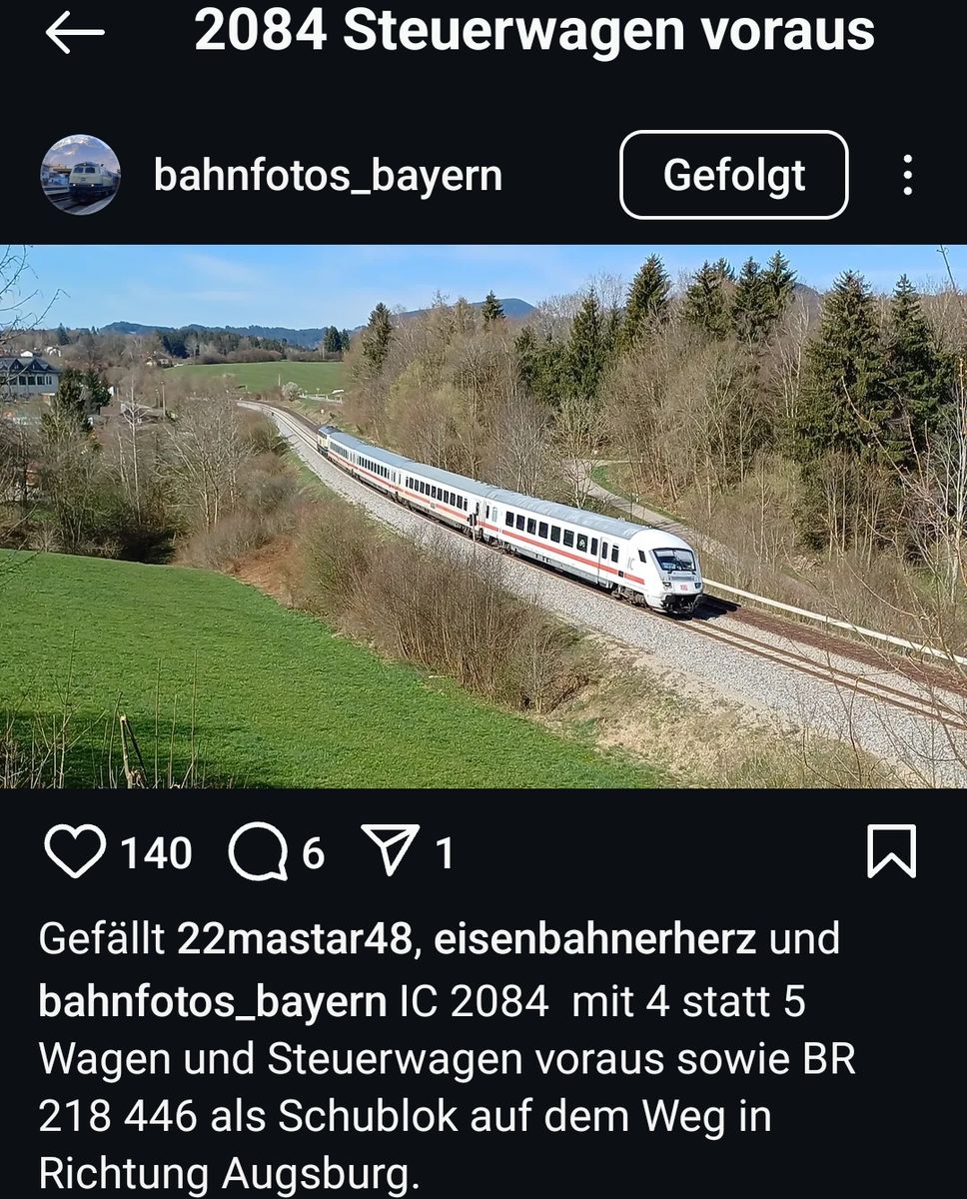967x1199 pixels.
Task: Open comments via speech bubble icon
Action: point(258,853)
